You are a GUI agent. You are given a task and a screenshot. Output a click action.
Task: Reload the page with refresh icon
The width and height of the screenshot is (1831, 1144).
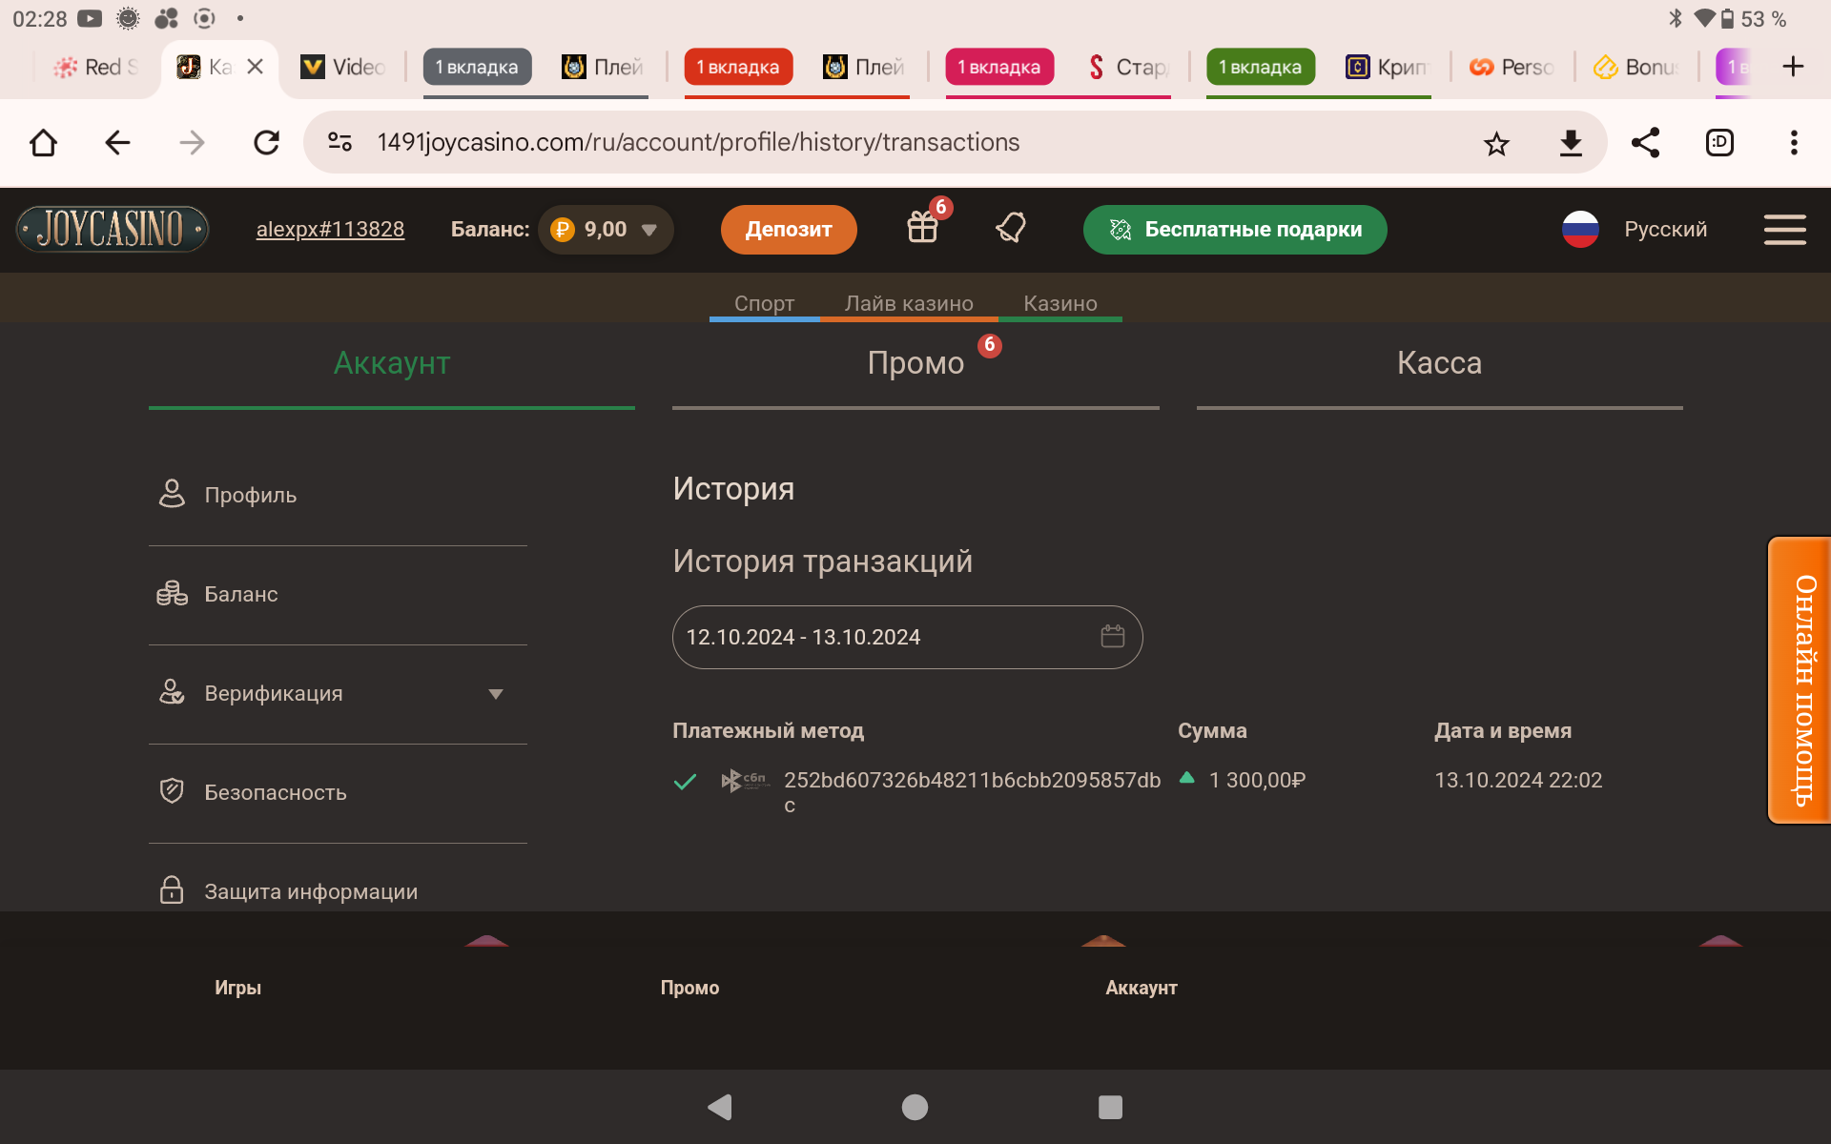click(x=266, y=143)
